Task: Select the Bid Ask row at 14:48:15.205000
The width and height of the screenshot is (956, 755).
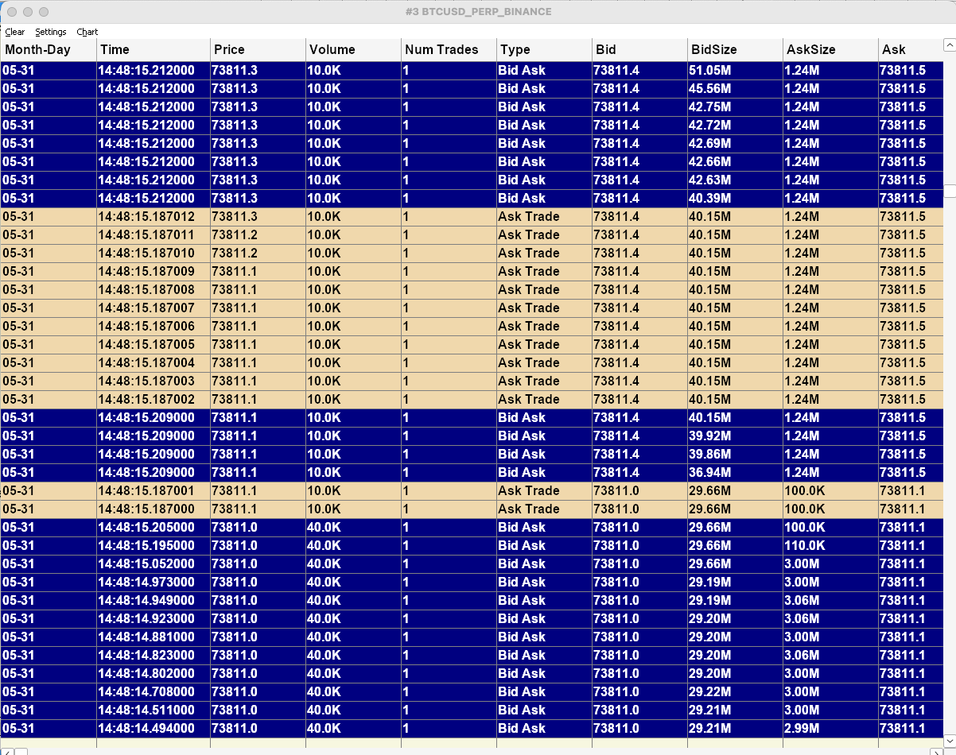Action: [472, 527]
